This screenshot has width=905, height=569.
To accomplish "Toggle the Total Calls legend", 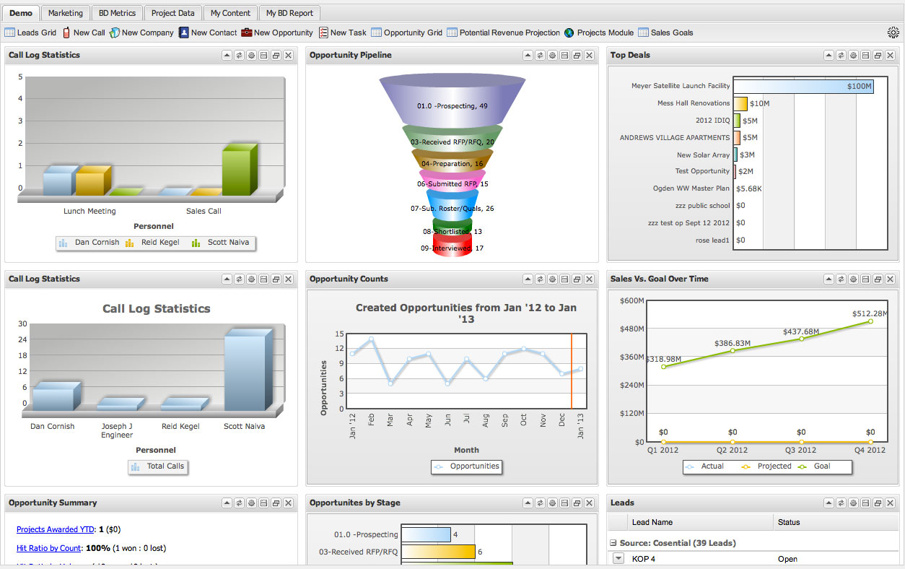I will tap(157, 467).
